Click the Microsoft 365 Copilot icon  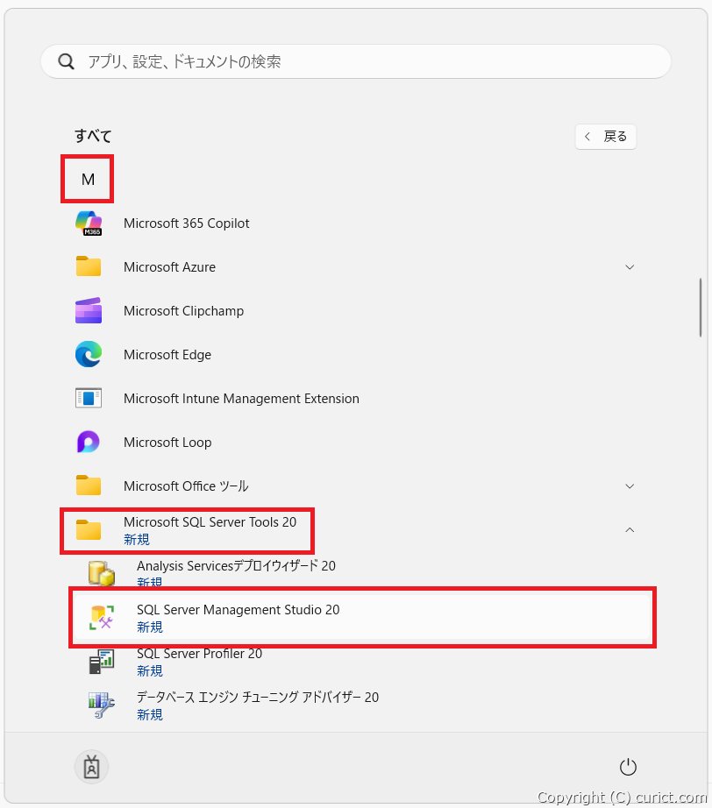coord(89,223)
